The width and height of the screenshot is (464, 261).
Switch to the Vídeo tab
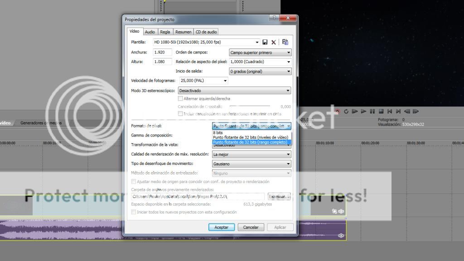click(134, 31)
